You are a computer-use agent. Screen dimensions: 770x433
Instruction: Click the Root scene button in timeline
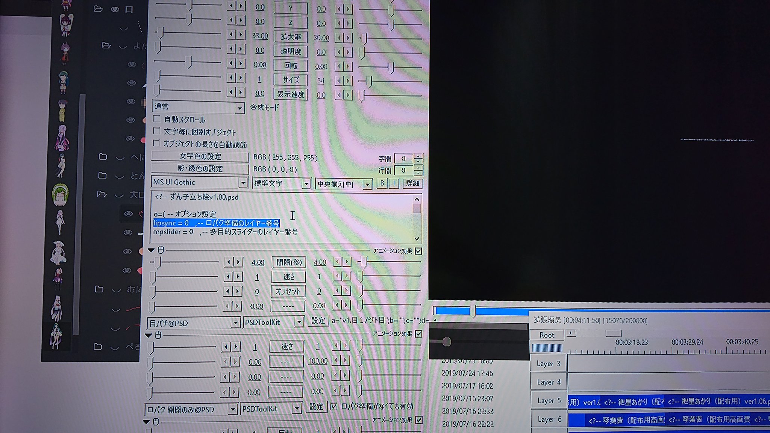547,335
